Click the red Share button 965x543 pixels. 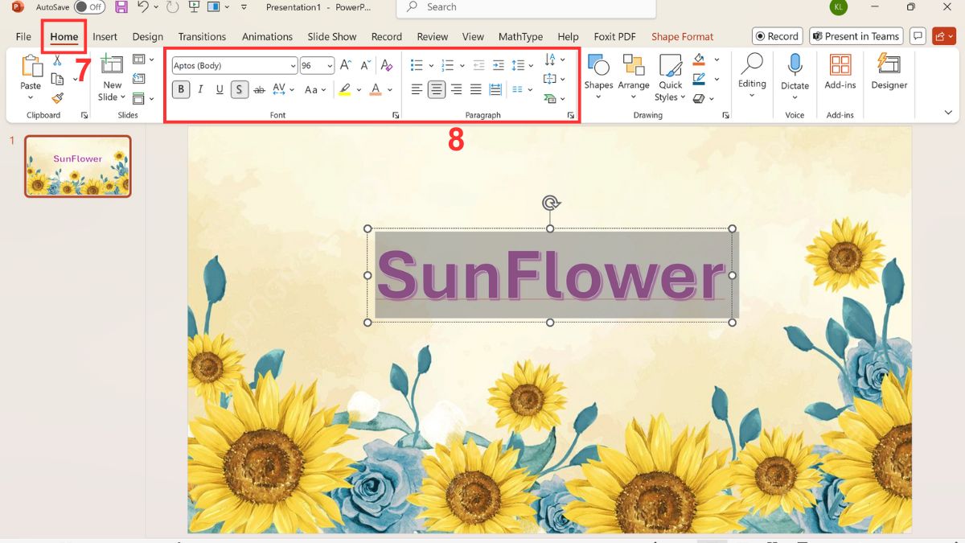click(x=943, y=36)
